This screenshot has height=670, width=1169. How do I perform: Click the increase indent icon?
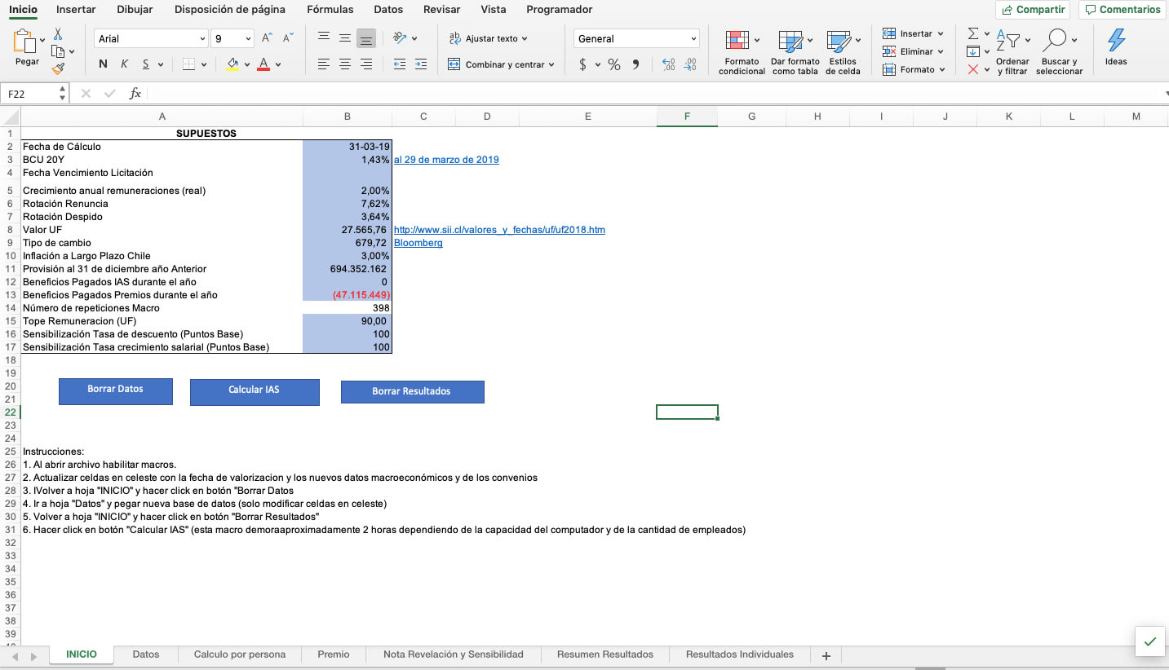(x=421, y=64)
